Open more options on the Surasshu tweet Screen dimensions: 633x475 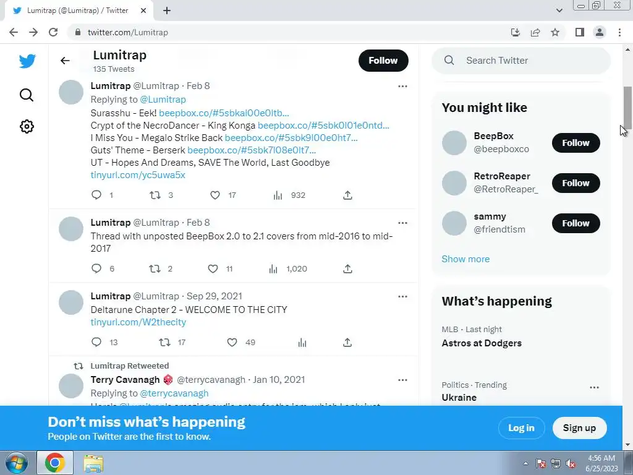[x=402, y=86]
